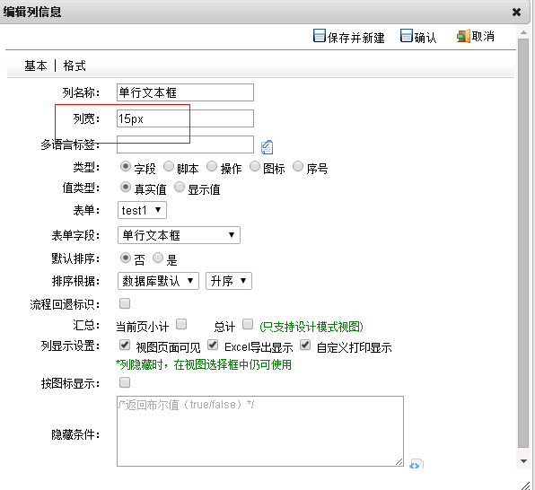
Task: Select the 脚本 type radio button
Action: [x=169, y=167]
